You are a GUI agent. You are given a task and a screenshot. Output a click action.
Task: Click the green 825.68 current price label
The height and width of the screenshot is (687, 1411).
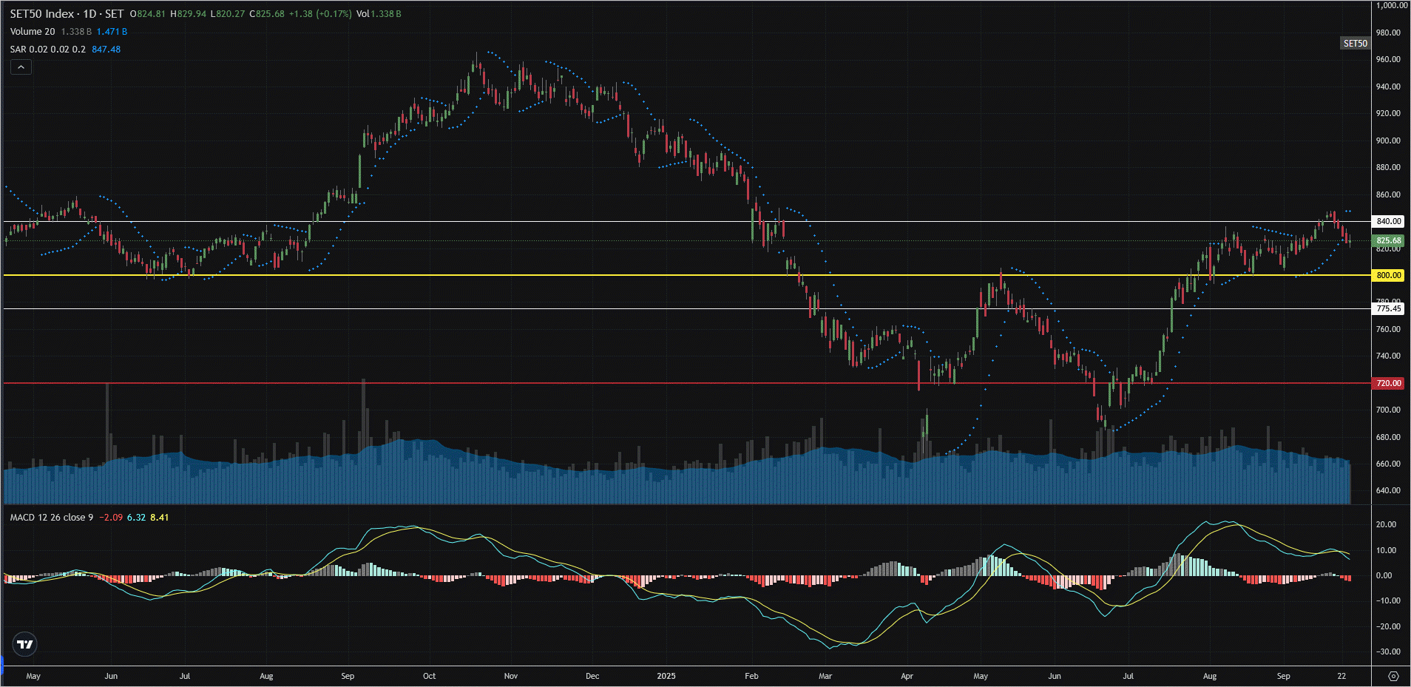(1388, 240)
